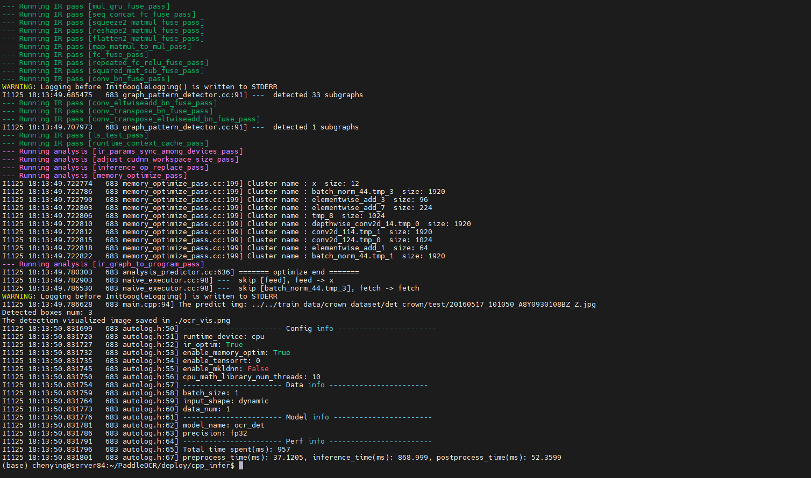
Task: Click the text "Total time spent(ms): 957"
Action: (x=237, y=450)
